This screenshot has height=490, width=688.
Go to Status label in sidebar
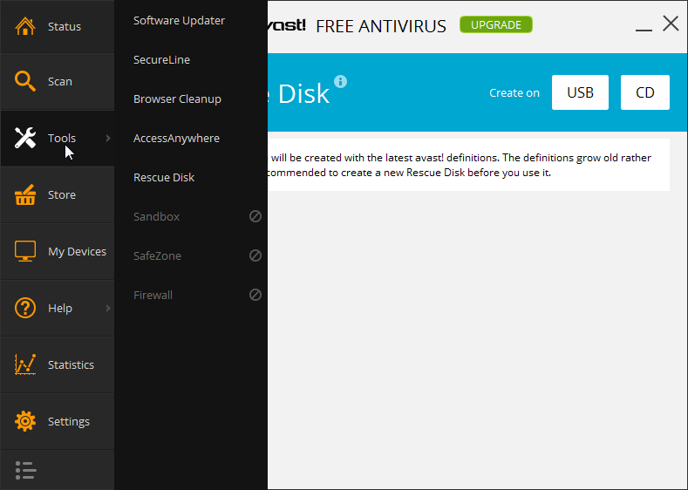tap(65, 27)
